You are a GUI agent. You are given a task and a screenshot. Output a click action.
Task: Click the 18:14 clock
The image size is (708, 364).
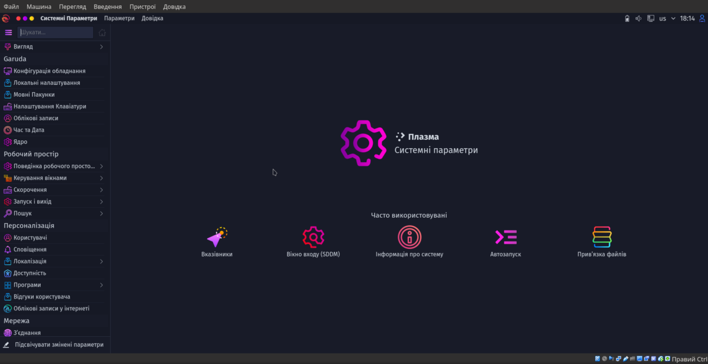pyautogui.click(x=687, y=18)
